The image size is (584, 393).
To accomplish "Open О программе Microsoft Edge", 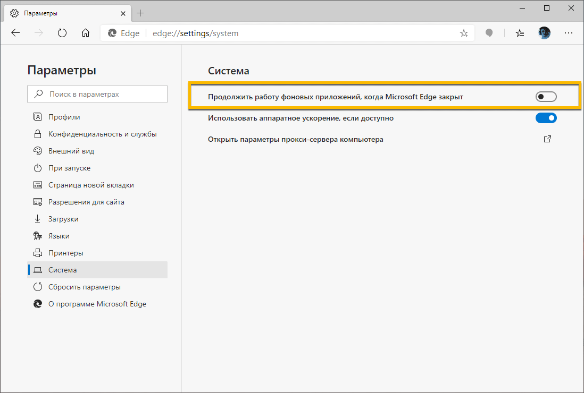I will tap(90, 304).
